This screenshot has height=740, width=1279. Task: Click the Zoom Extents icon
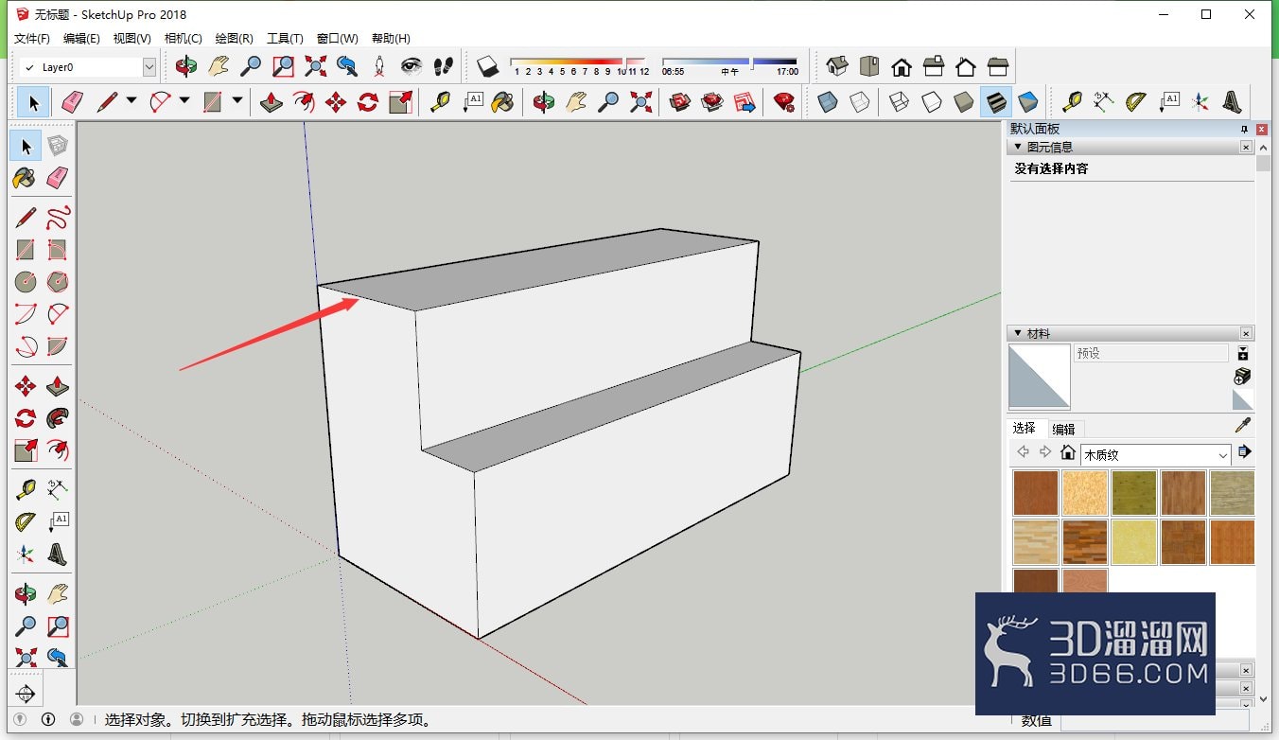315,66
